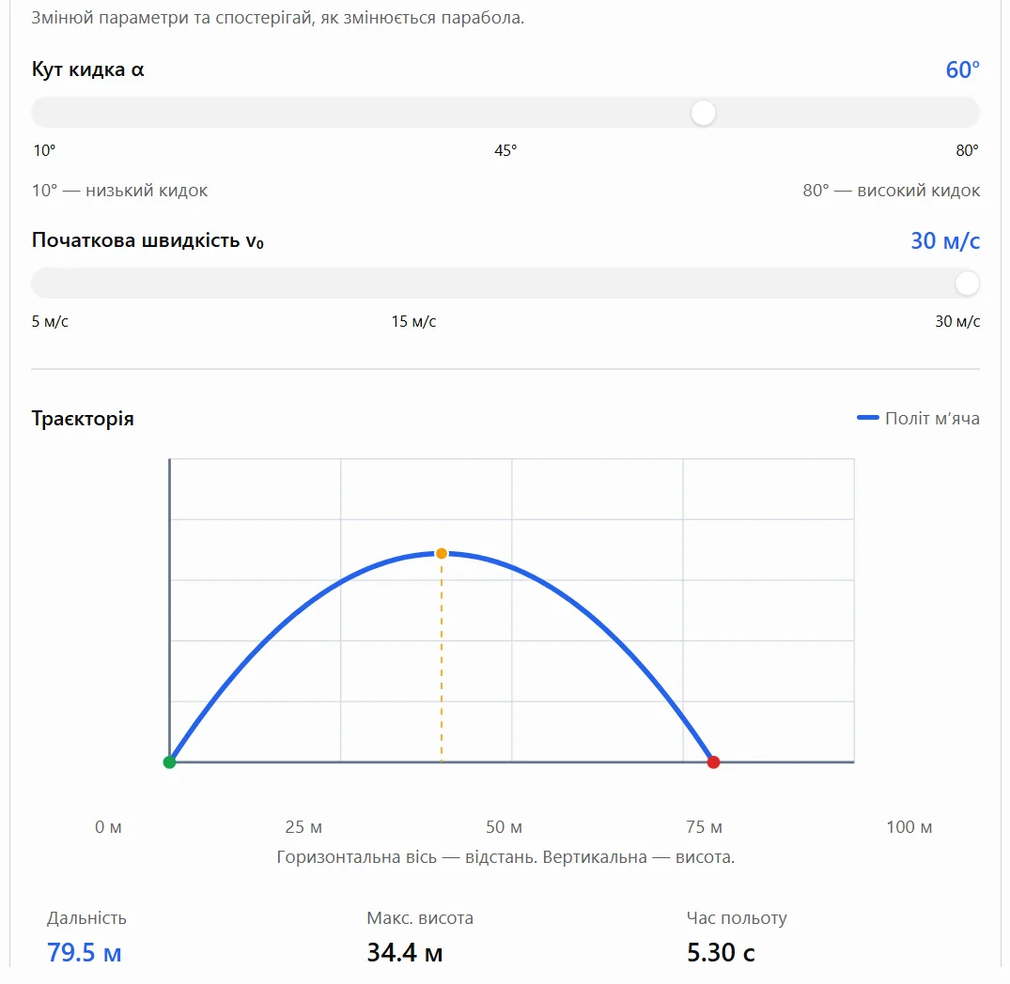Screen dimensions: 1010x984
Task: Click the orange apex point of the parabola
Action: pos(442,553)
